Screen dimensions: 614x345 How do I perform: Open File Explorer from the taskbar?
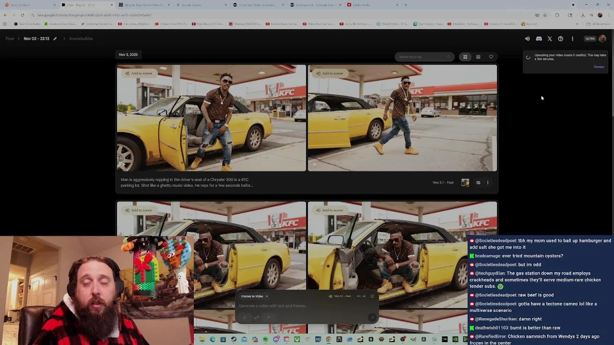[202, 340]
